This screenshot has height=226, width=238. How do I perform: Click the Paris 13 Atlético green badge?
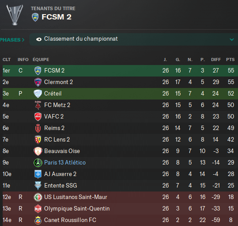point(38,163)
